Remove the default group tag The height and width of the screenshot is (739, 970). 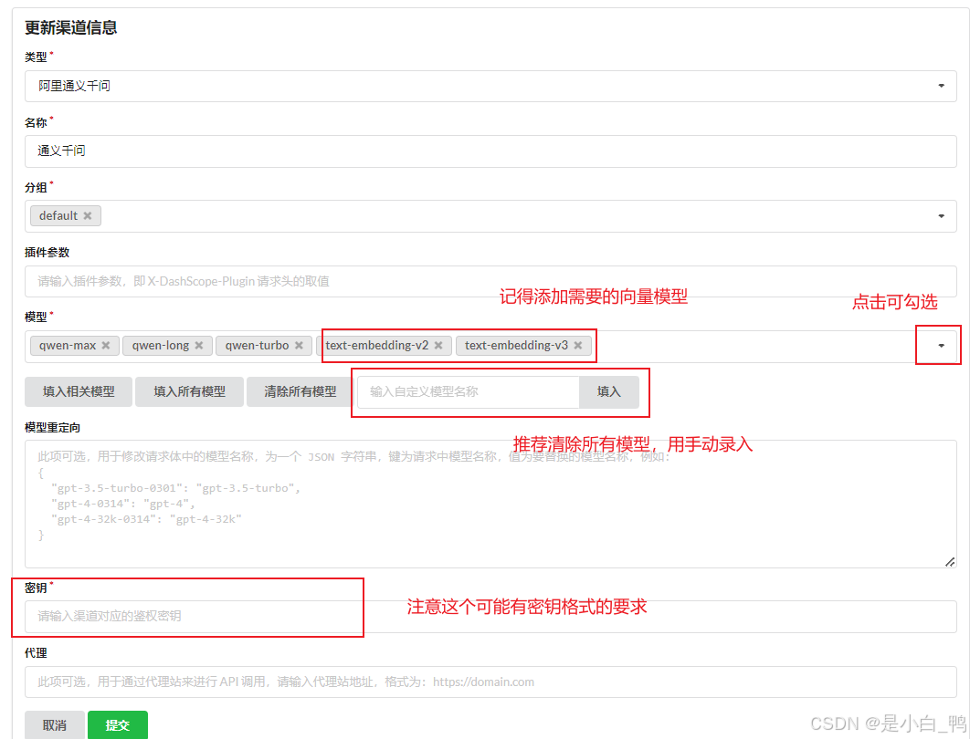[x=87, y=215]
